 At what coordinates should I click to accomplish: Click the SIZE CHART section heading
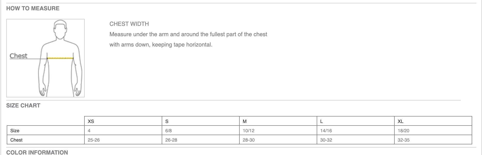[23, 106]
